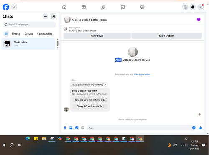209x155 pixels.
Task: Open Microsoft Edge from the taskbar
Action: [x=28, y=138]
